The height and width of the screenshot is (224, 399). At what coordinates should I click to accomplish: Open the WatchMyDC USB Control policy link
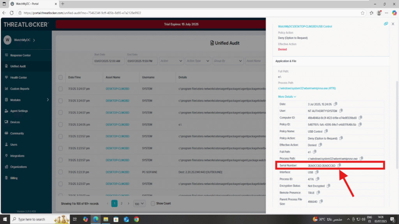(x=305, y=26)
